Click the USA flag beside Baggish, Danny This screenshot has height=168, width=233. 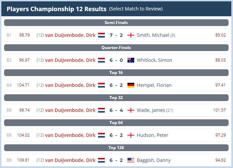click(131, 160)
